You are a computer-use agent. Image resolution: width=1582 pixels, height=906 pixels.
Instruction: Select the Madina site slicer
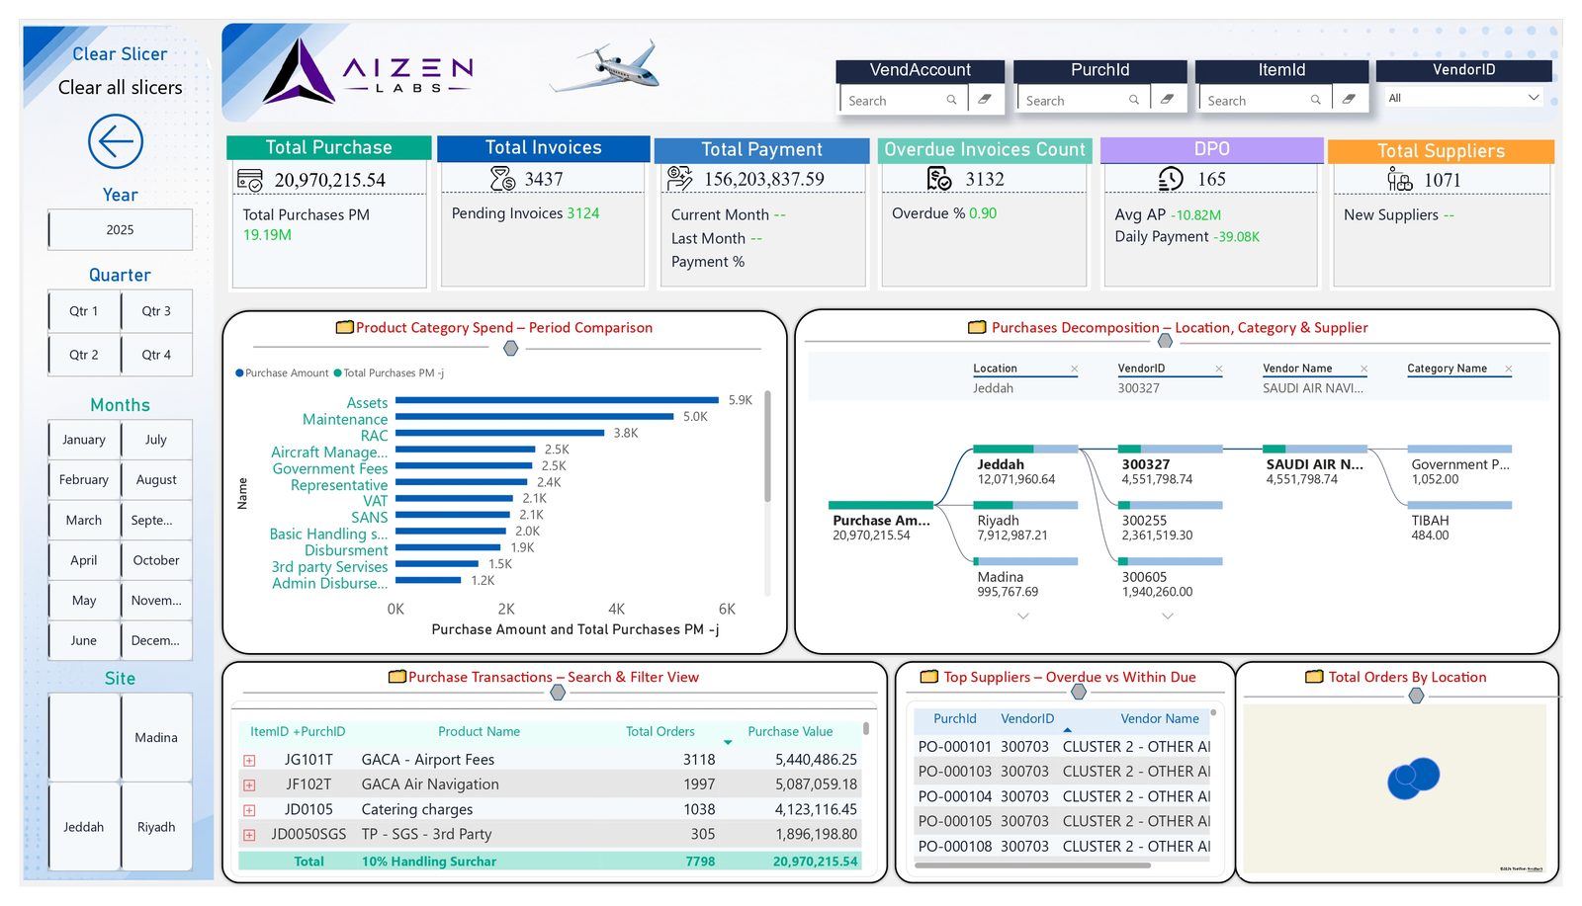click(156, 737)
